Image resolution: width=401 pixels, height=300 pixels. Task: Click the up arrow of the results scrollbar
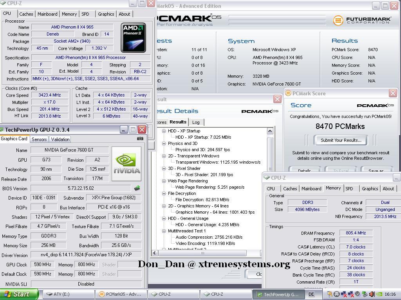[x=270, y=131]
